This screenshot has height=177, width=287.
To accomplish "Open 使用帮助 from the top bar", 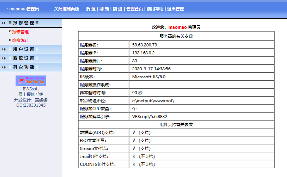I will 155,9.
